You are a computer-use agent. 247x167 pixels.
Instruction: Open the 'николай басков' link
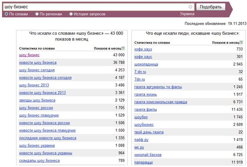148,155
